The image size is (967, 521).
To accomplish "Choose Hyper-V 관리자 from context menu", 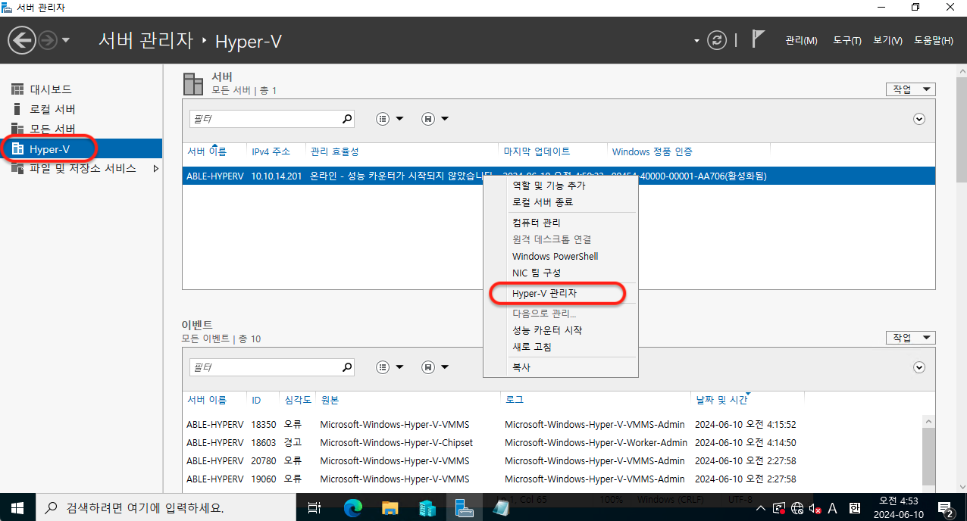I will (544, 293).
